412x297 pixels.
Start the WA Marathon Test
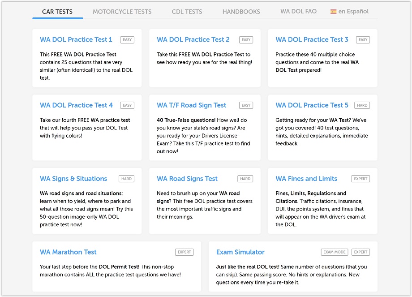coord(68,252)
